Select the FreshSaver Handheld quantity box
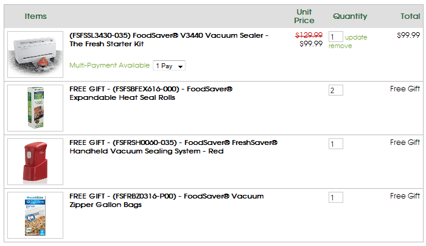Screen dimensions: 426x246 click(x=335, y=144)
